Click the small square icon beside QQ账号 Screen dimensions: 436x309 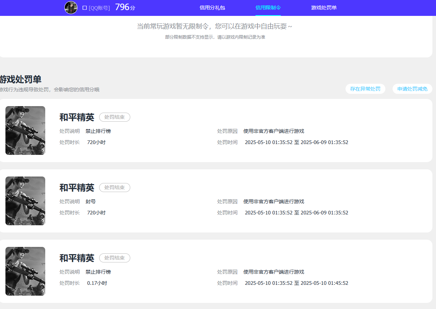pyautogui.click(x=85, y=8)
